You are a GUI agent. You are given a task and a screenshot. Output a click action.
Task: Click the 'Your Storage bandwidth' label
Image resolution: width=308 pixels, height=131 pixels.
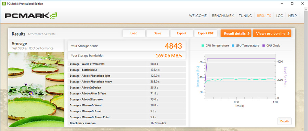point(87,56)
